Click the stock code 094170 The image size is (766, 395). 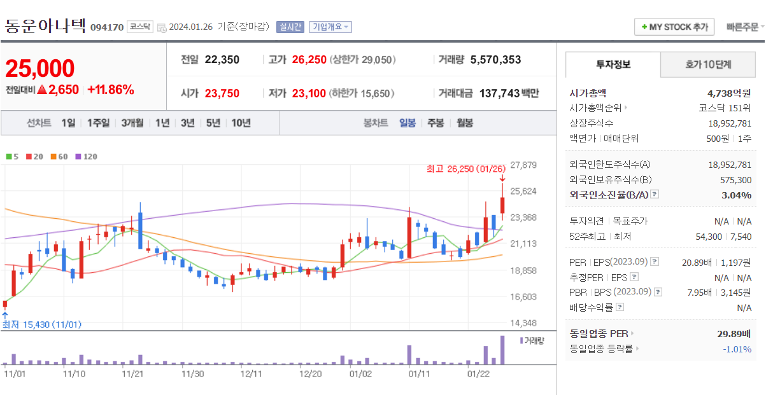[x=107, y=27]
